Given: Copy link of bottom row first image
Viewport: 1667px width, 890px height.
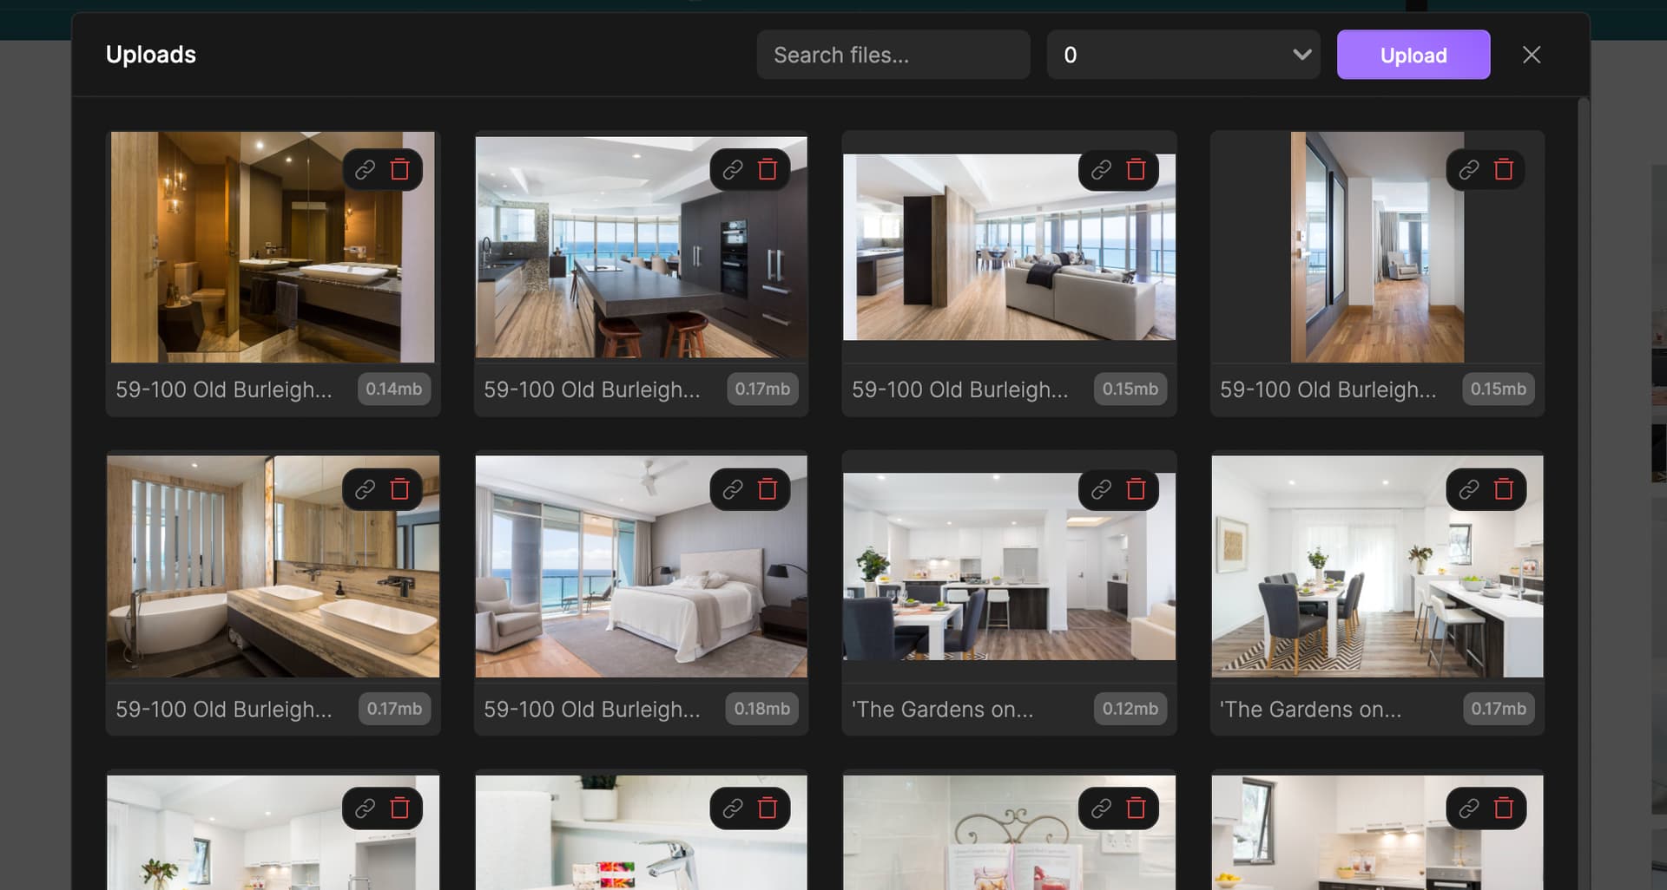Looking at the screenshot, I should 365,808.
